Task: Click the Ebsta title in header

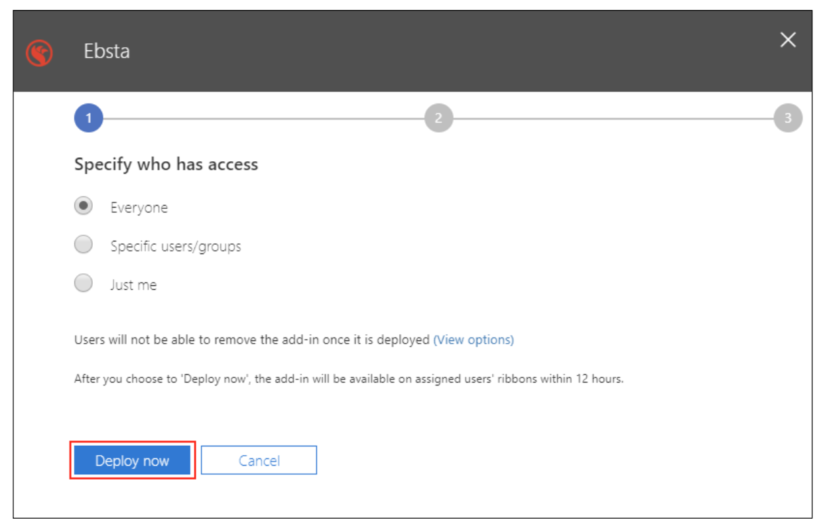Action: point(107,51)
